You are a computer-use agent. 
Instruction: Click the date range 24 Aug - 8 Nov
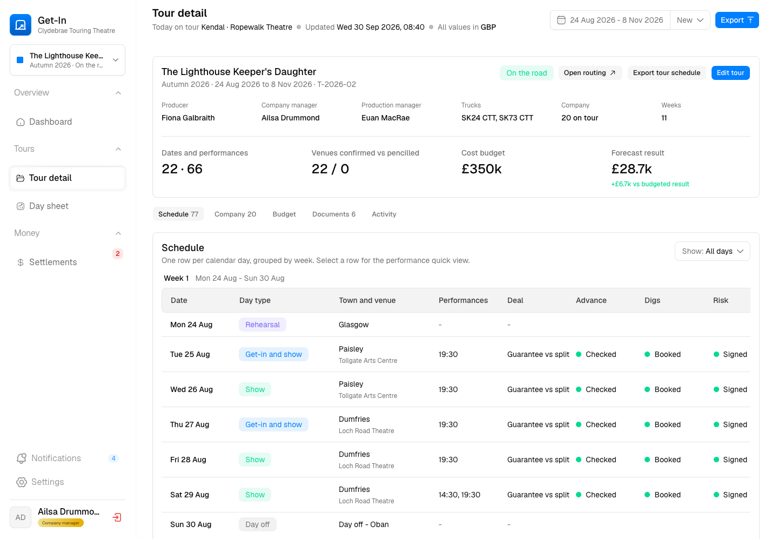click(610, 20)
